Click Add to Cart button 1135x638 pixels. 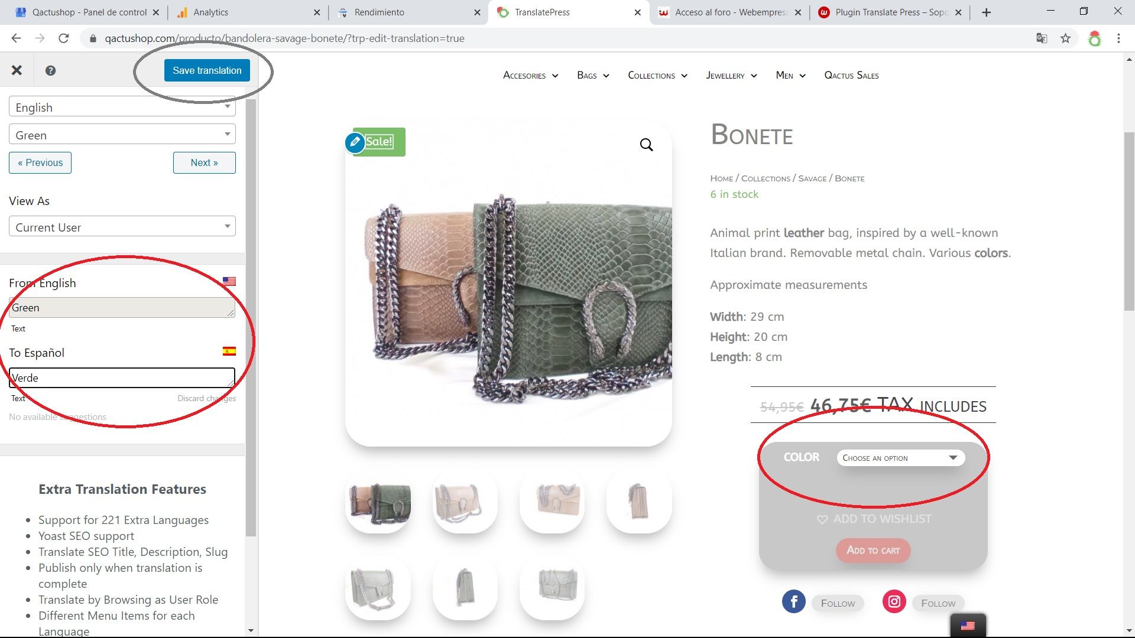pos(873,550)
